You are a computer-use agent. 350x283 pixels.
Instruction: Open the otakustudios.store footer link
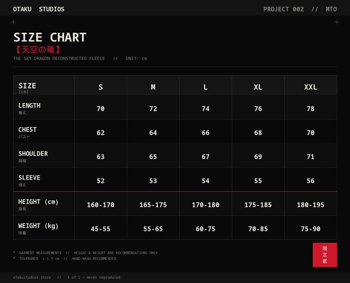coord(32,277)
